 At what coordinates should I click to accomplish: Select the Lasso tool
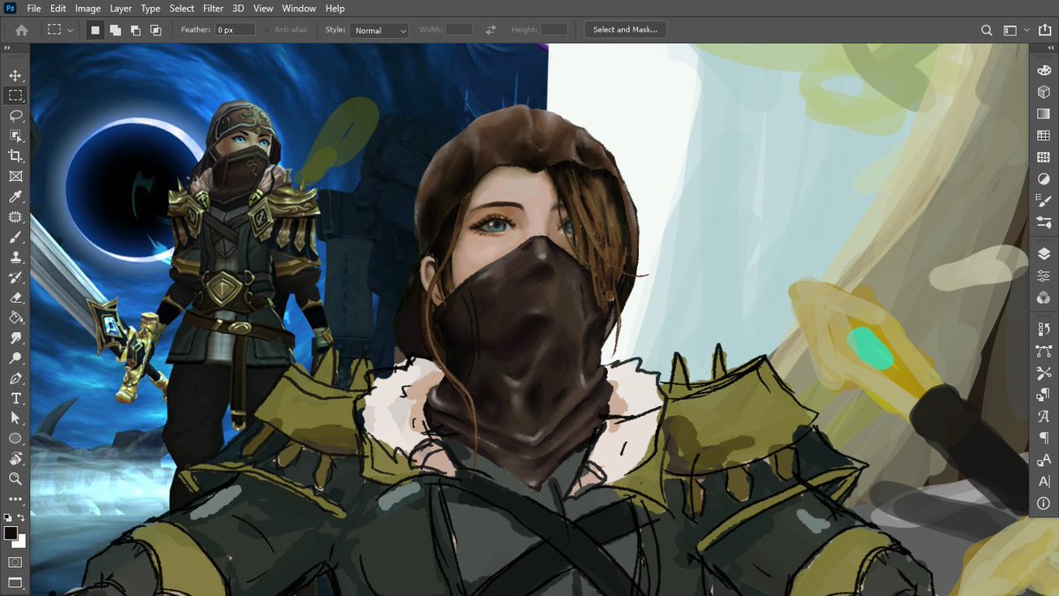point(15,116)
